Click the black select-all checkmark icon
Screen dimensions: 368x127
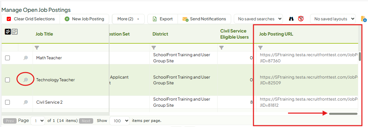click(8, 32)
